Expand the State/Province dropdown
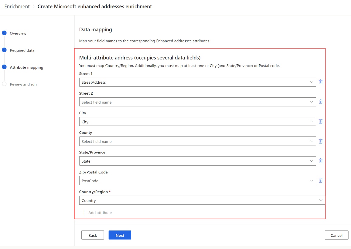 point(311,161)
